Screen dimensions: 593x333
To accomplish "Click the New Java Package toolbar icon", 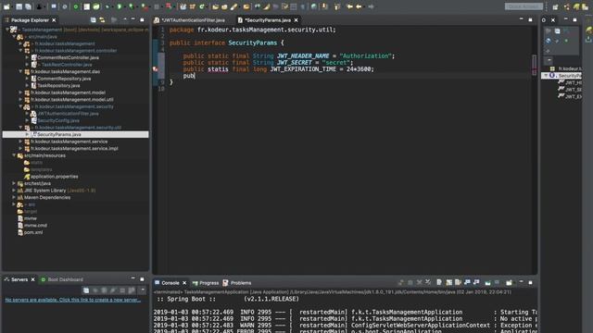I will 193,6.
